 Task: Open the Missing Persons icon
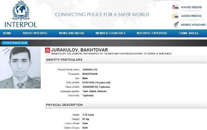tap(175, 16)
